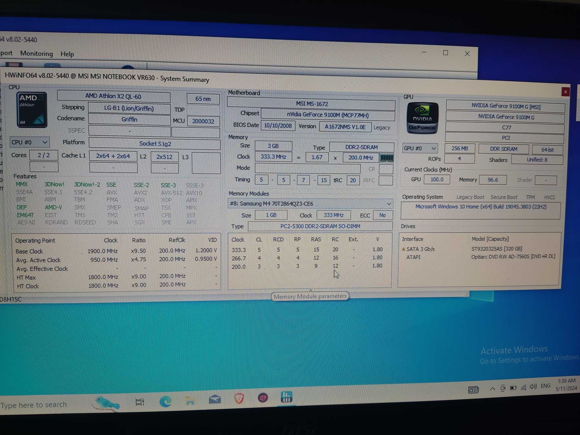This screenshot has height=435, width=580.
Task: Click the PC2-5300 DDR2-SDRAM SO-DIMM type field
Action: [x=320, y=226]
